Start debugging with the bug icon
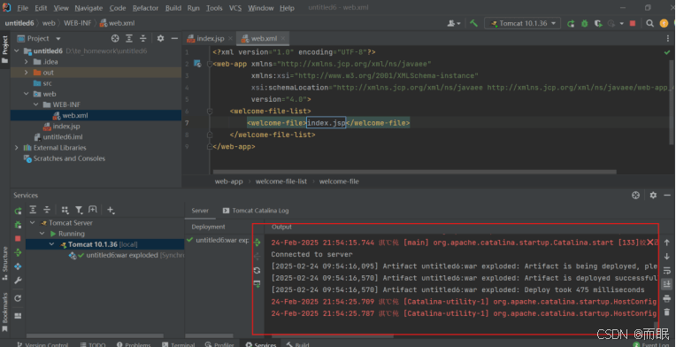This screenshot has height=347, width=676. pyautogui.click(x=585, y=23)
